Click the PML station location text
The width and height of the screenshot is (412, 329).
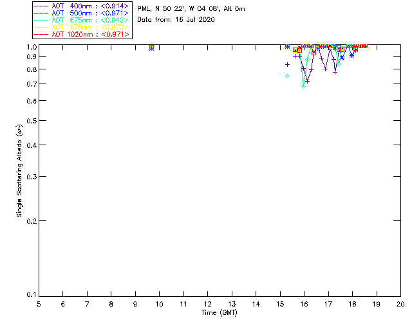[191, 9]
